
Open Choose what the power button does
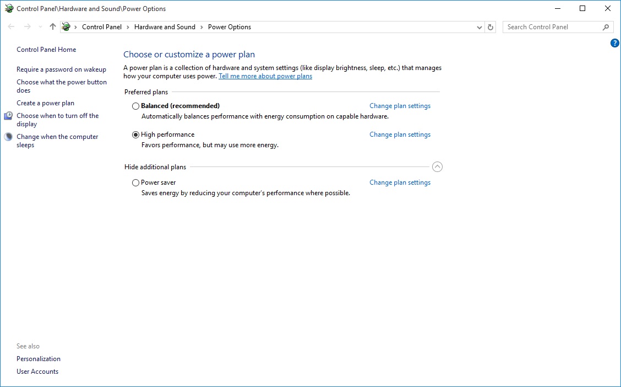62,85
